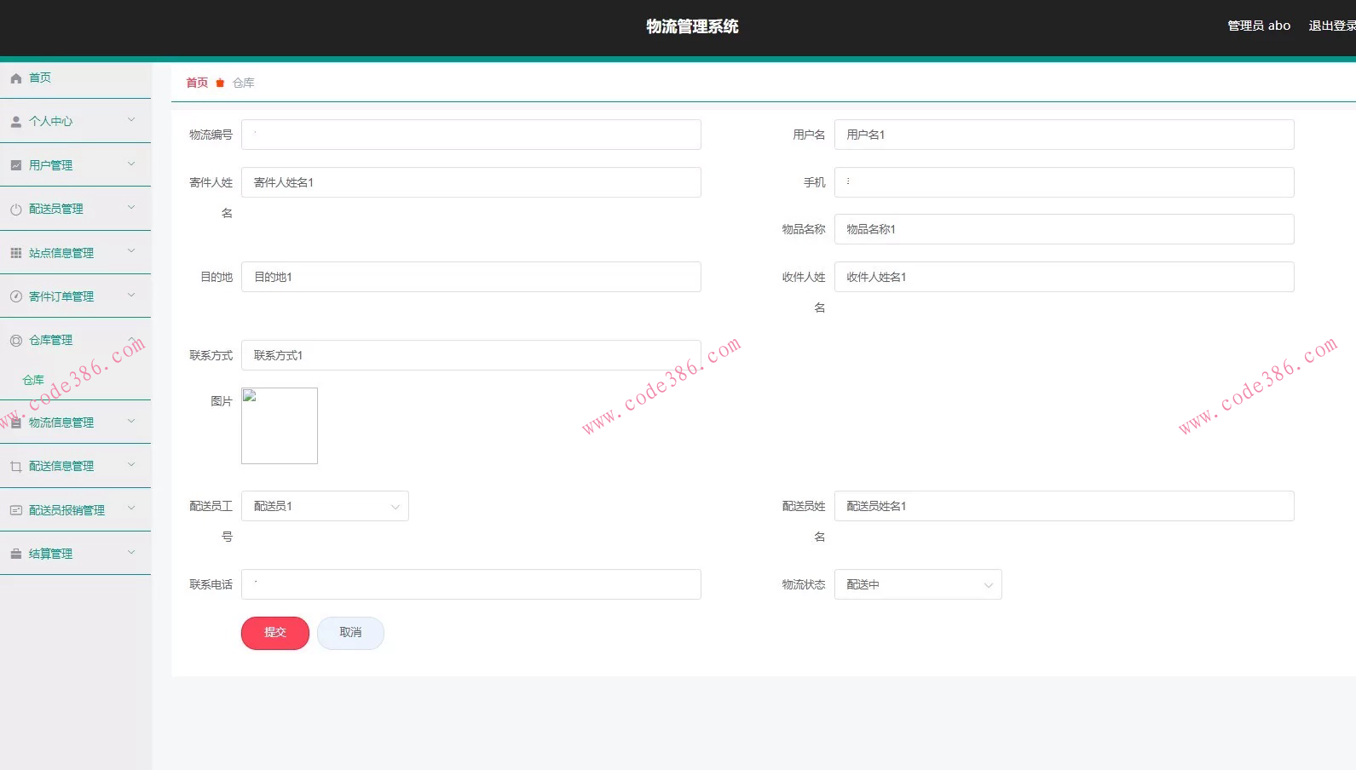Click the 目的地 input field

coord(471,277)
